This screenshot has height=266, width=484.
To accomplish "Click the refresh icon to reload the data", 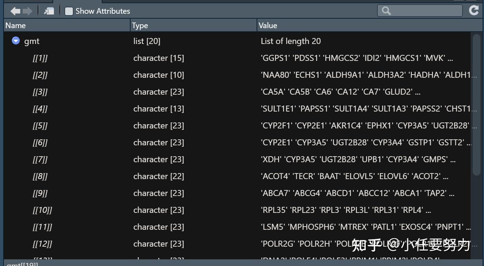I will (474, 10).
